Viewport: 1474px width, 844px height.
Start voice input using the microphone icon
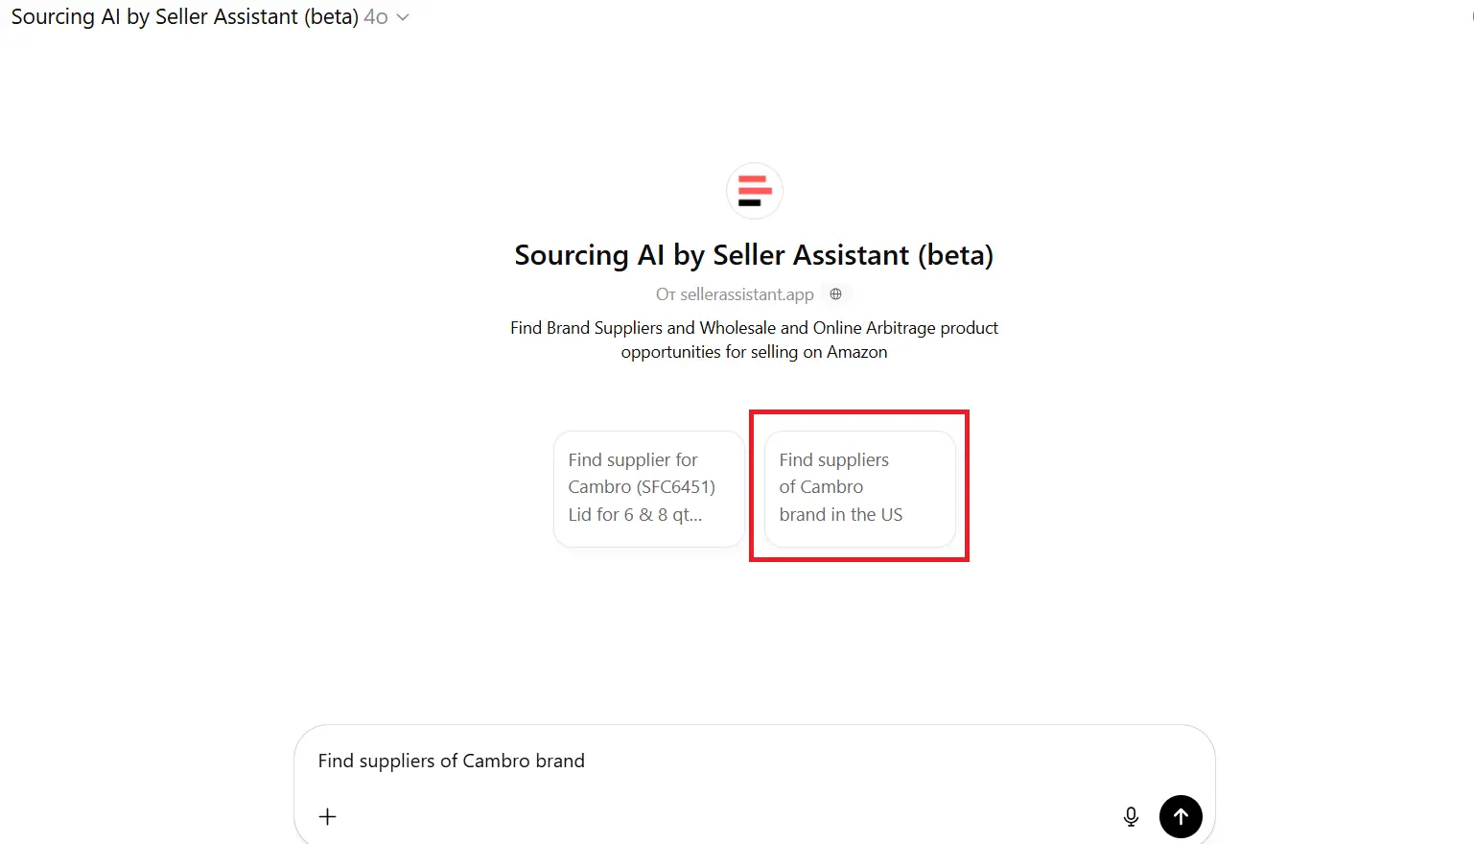point(1131,816)
